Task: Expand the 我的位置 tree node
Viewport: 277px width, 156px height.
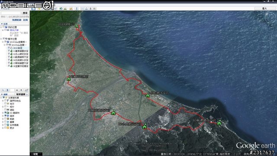Action: pos(1,27)
